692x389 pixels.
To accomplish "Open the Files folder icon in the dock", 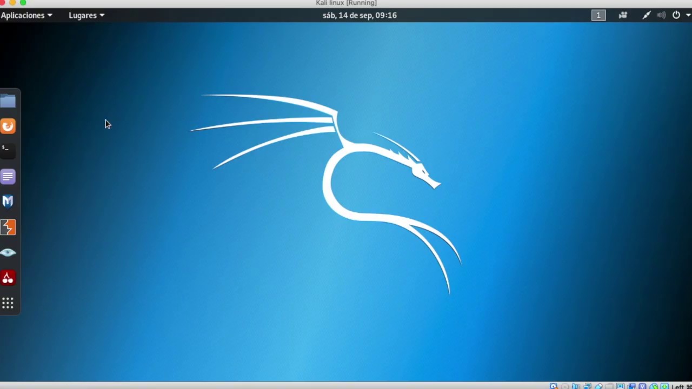I will pos(8,101).
